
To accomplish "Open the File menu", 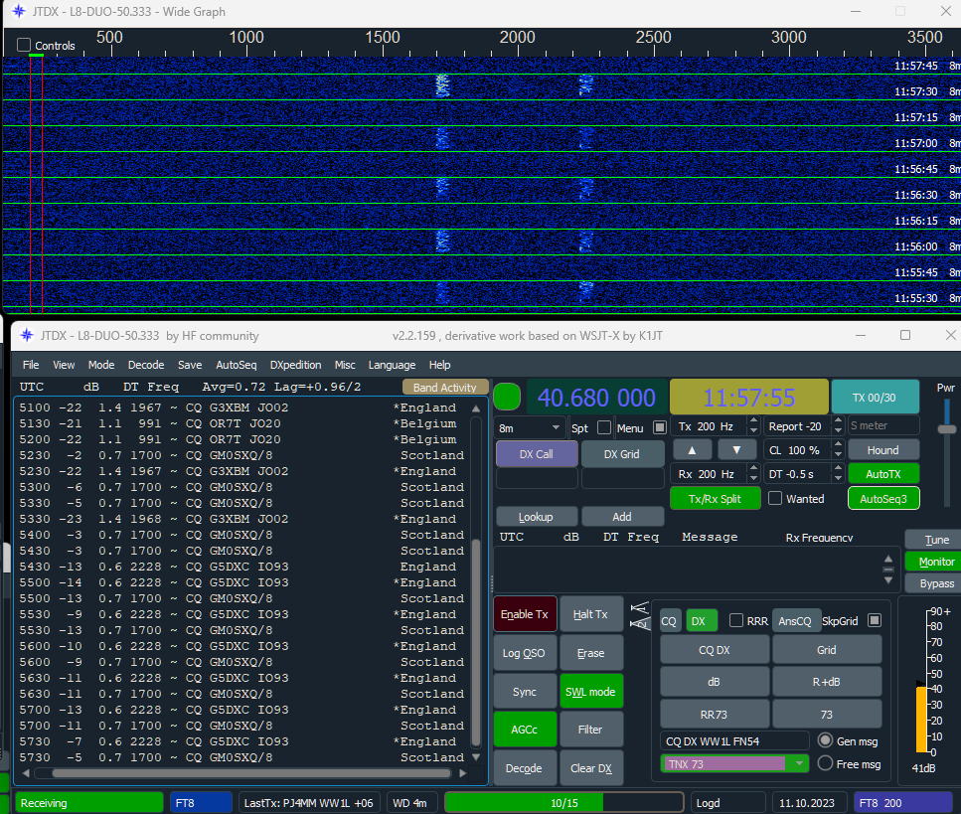I will 31,365.
